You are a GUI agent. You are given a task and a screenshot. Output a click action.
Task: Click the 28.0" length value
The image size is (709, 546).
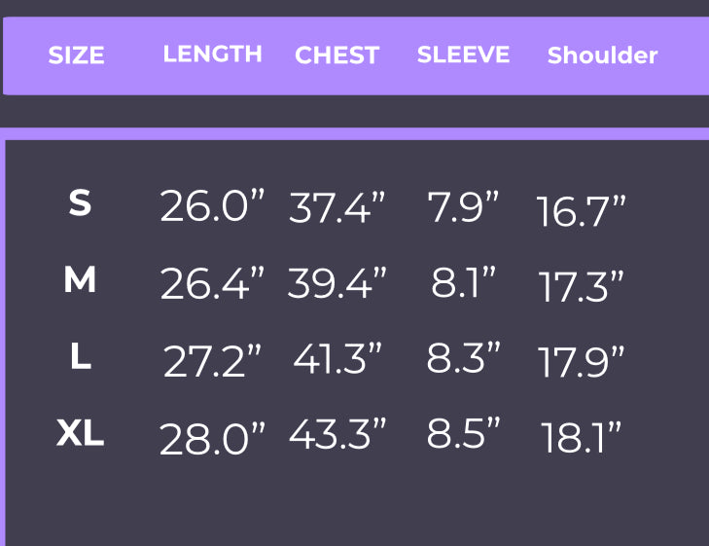pos(212,439)
